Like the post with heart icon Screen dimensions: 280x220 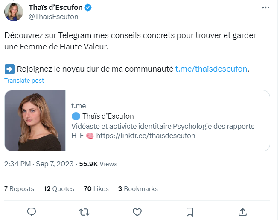point(137,211)
